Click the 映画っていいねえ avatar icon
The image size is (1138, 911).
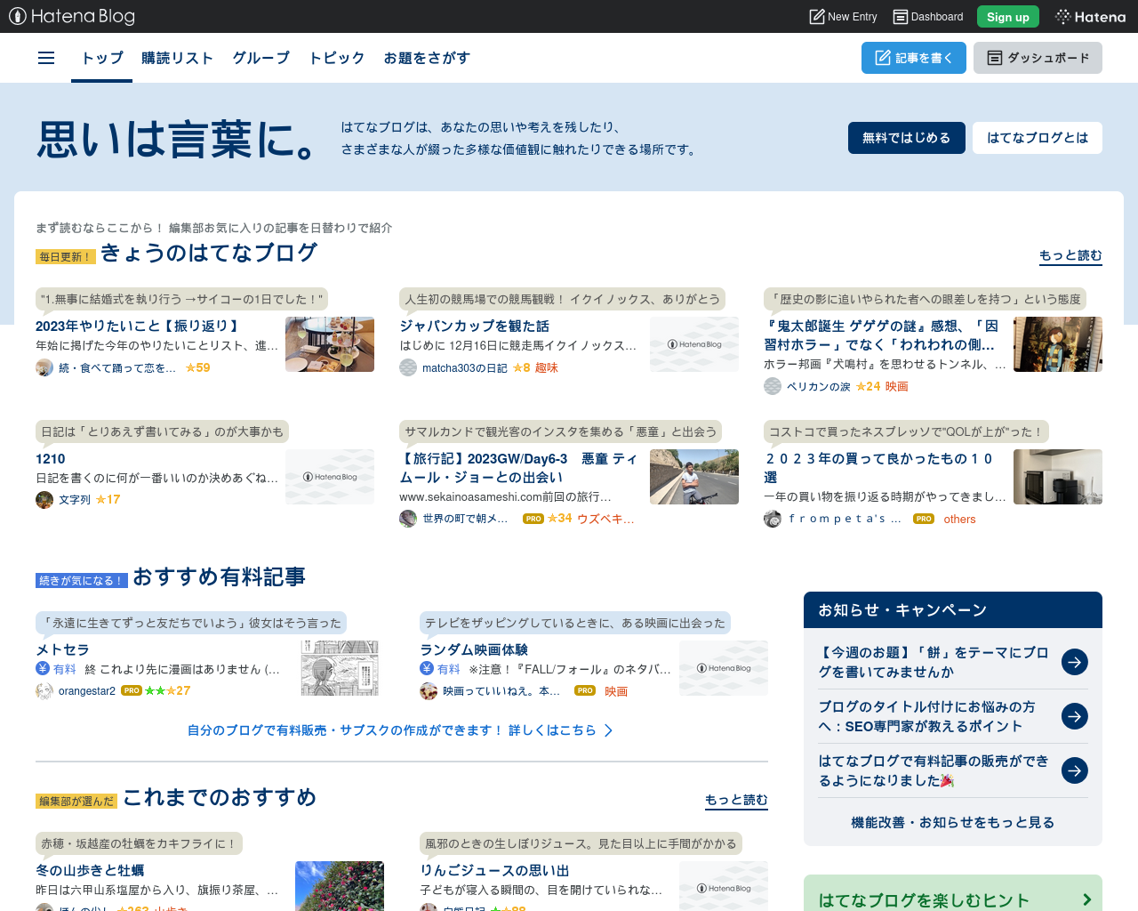429,691
